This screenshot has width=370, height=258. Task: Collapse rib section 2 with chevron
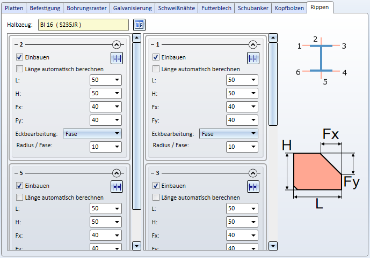click(117, 44)
